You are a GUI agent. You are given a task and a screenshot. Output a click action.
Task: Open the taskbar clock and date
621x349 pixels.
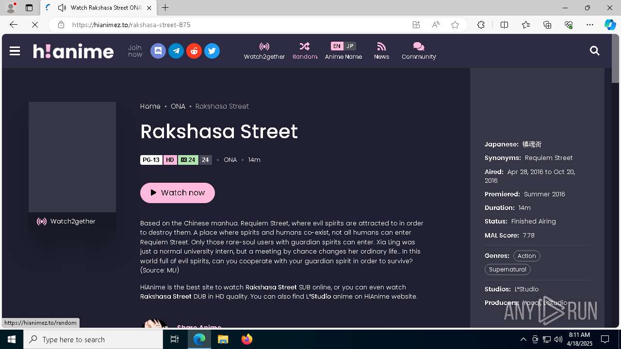click(580, 339)
